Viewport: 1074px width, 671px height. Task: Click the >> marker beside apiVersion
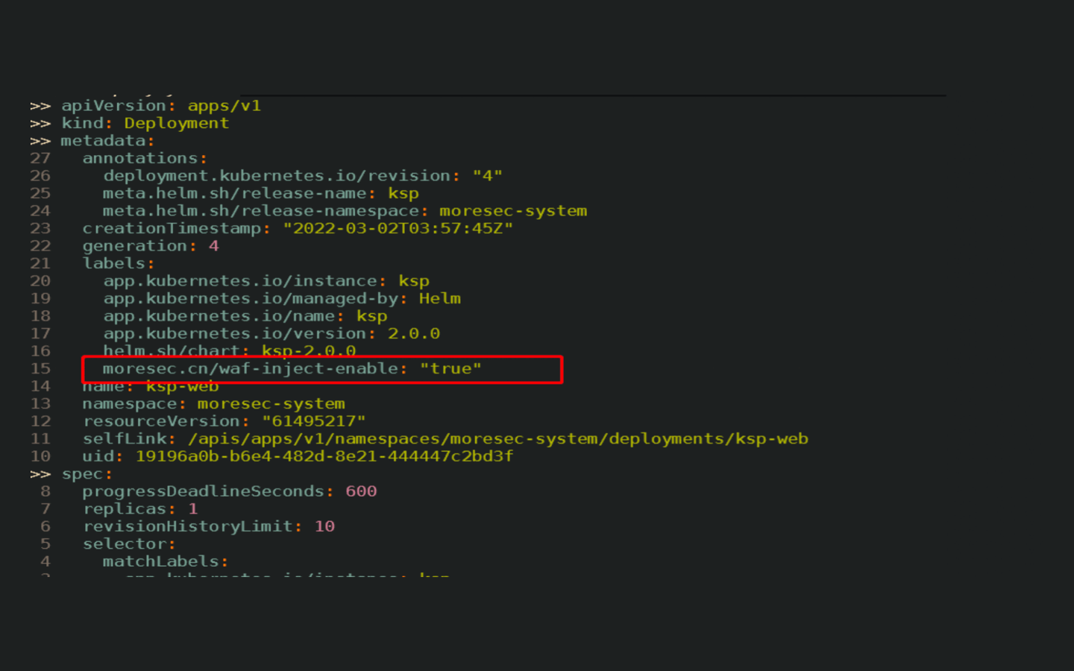click(40, 106)
